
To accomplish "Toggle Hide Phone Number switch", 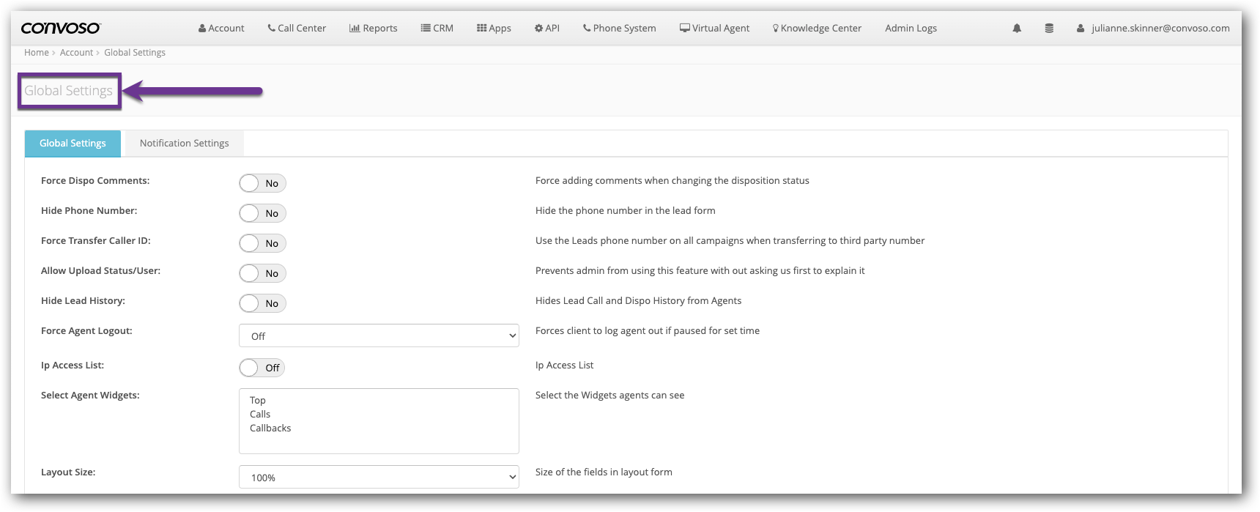I will 262,213.
